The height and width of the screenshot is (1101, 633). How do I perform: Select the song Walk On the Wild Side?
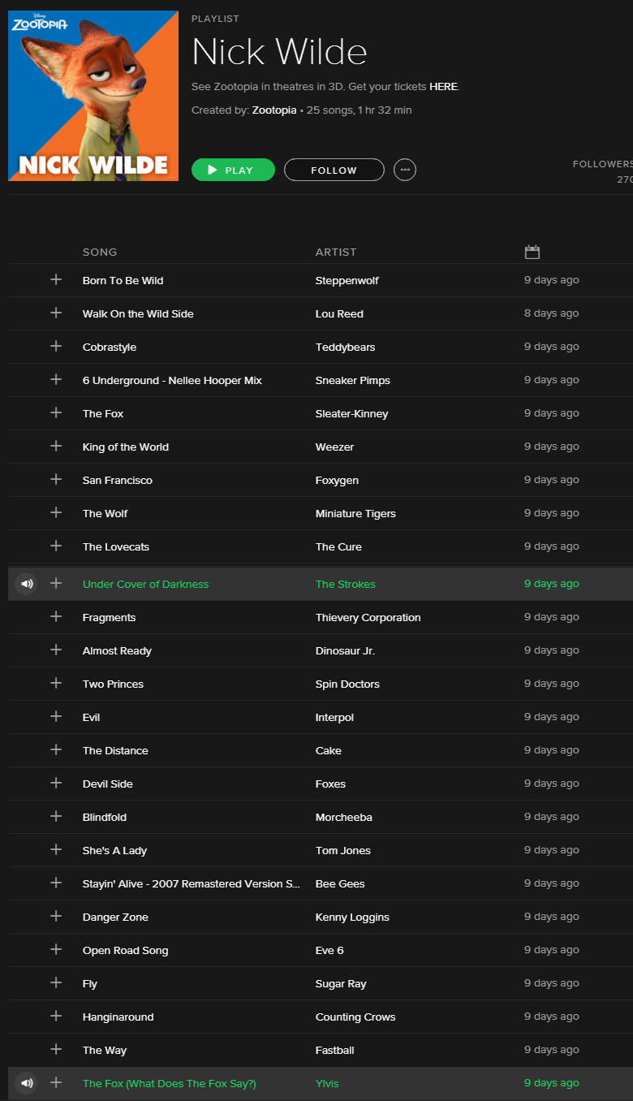pos(138,313)
